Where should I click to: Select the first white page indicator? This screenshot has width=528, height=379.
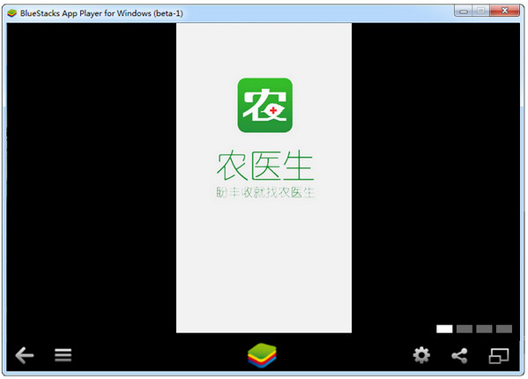click(444, 329)
